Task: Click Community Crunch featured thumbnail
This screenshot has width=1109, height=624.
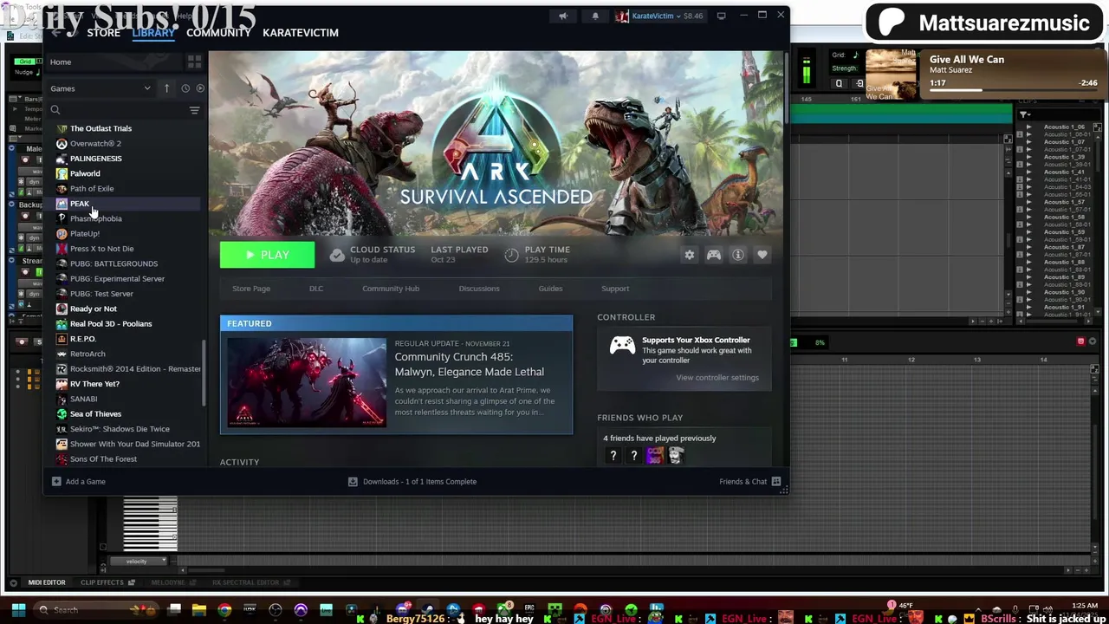Action: [x=307, y=383]
